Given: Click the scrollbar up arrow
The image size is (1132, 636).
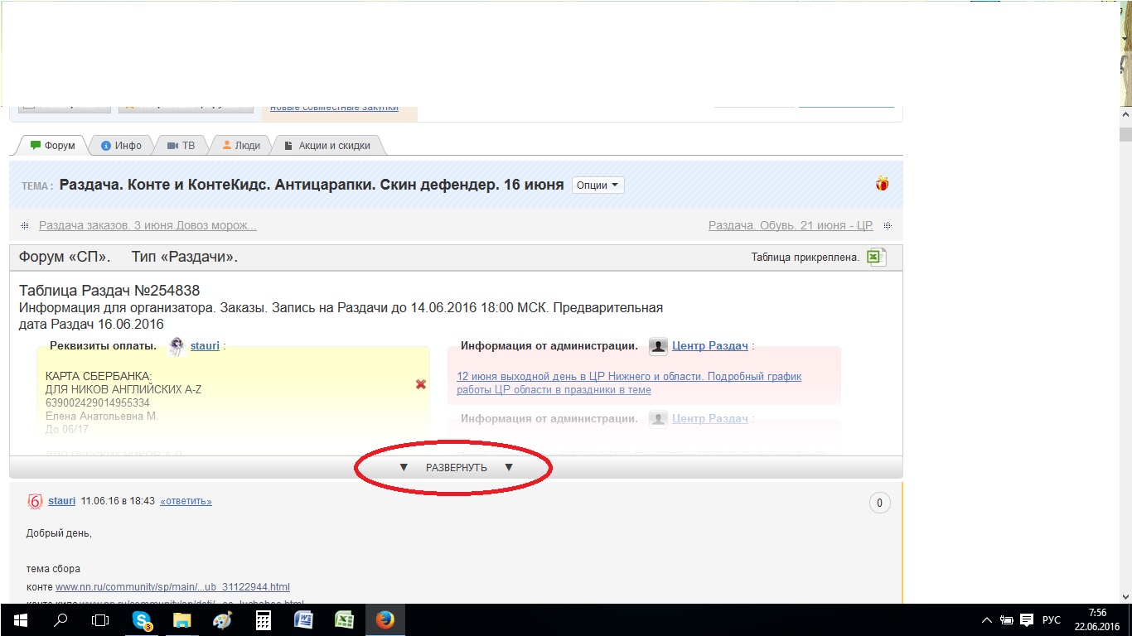Looking at the screenshot, I should coord(1125,115).
